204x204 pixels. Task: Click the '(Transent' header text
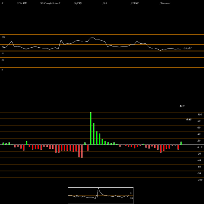click(165, 3)
